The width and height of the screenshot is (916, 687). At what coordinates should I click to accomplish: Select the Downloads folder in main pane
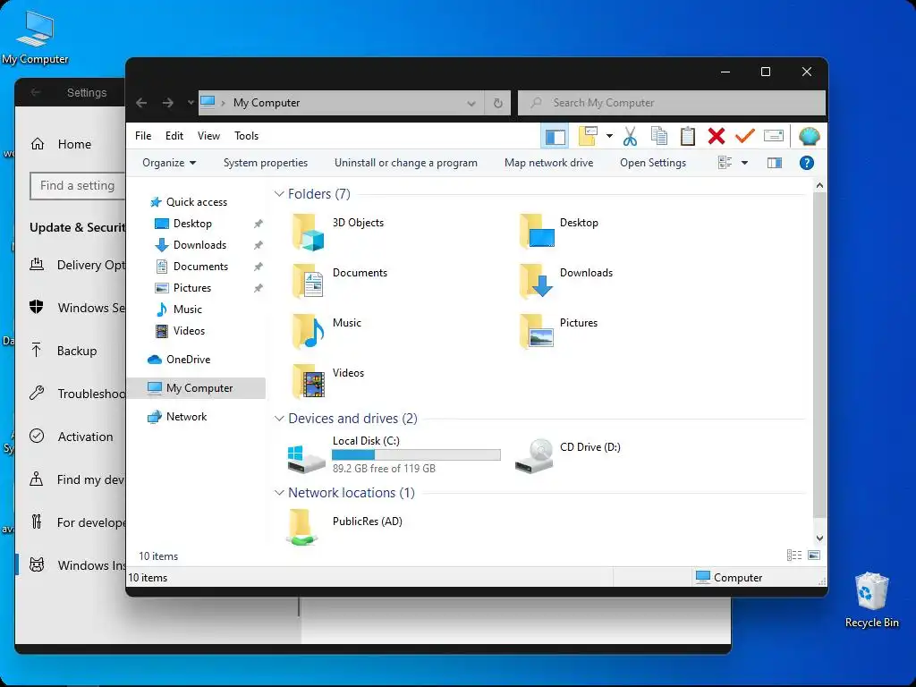(565, 281)
